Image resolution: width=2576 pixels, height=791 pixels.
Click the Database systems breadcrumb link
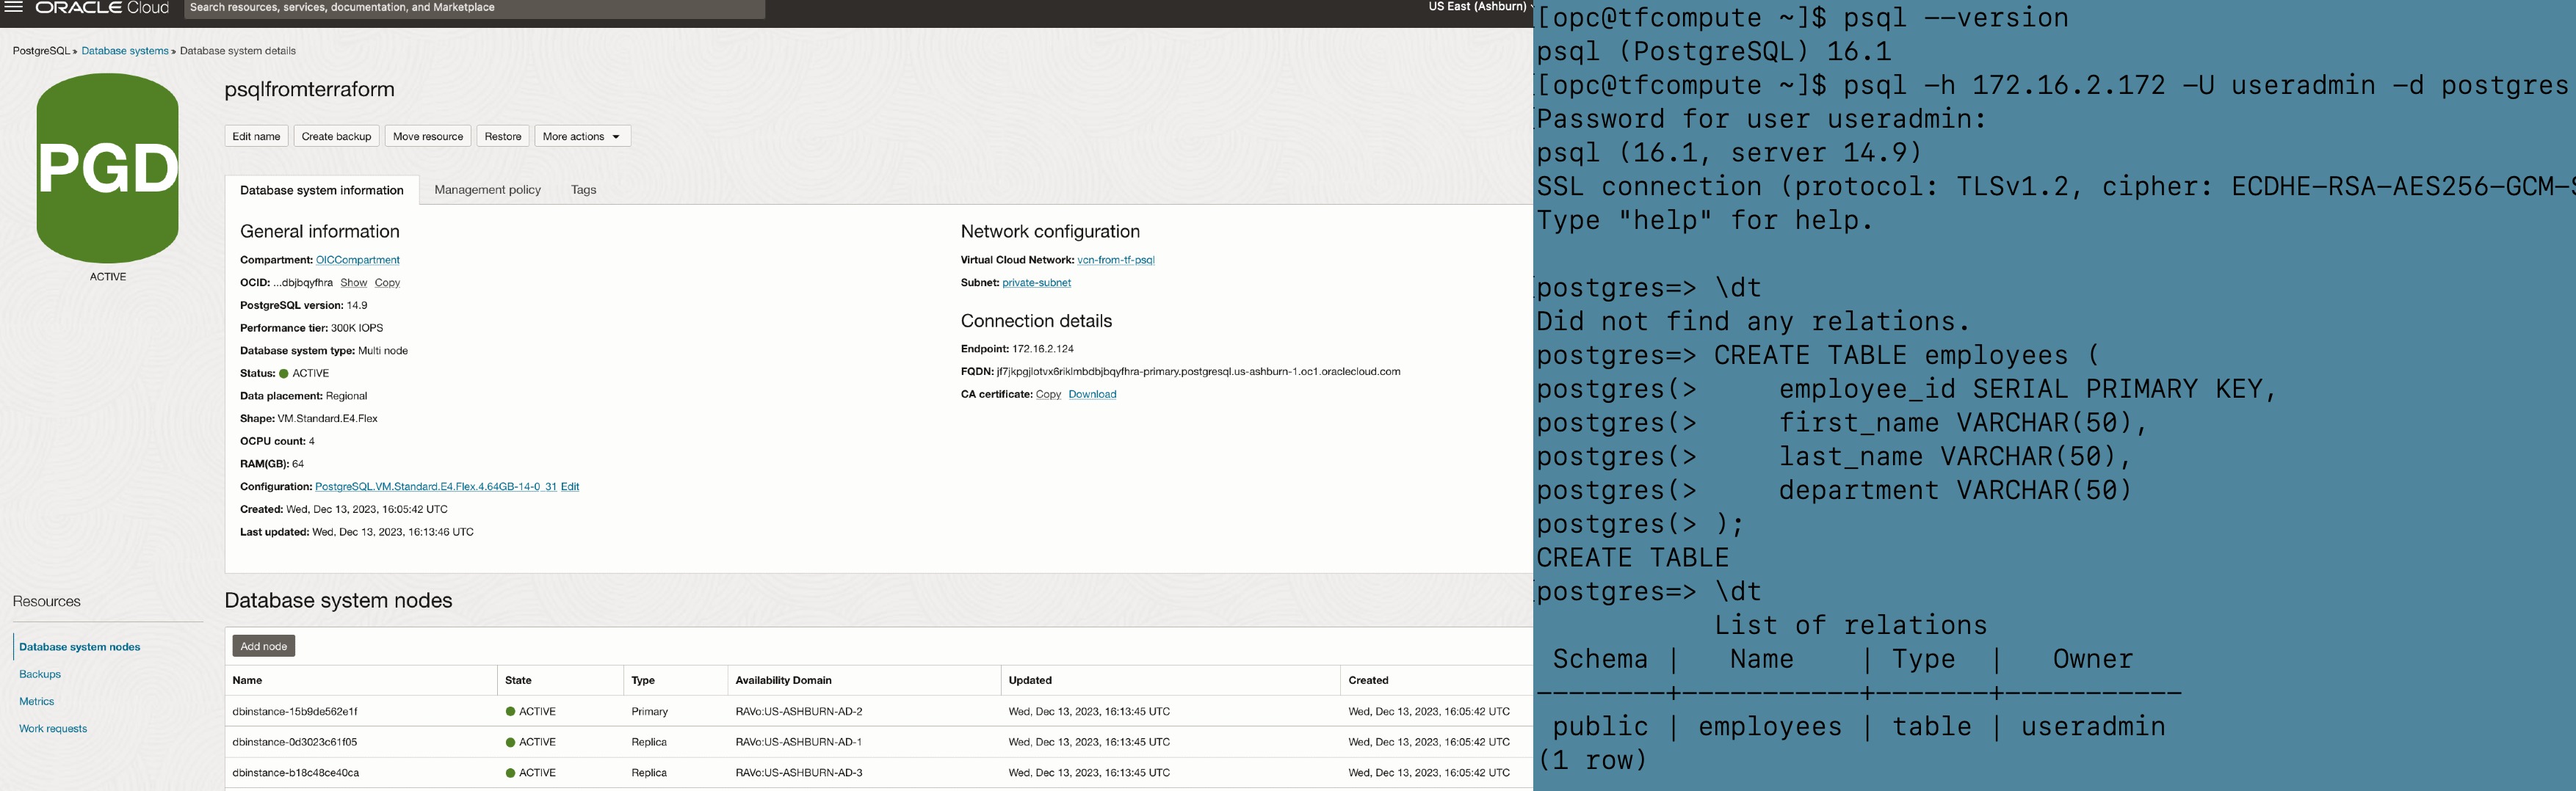point(124,51)
